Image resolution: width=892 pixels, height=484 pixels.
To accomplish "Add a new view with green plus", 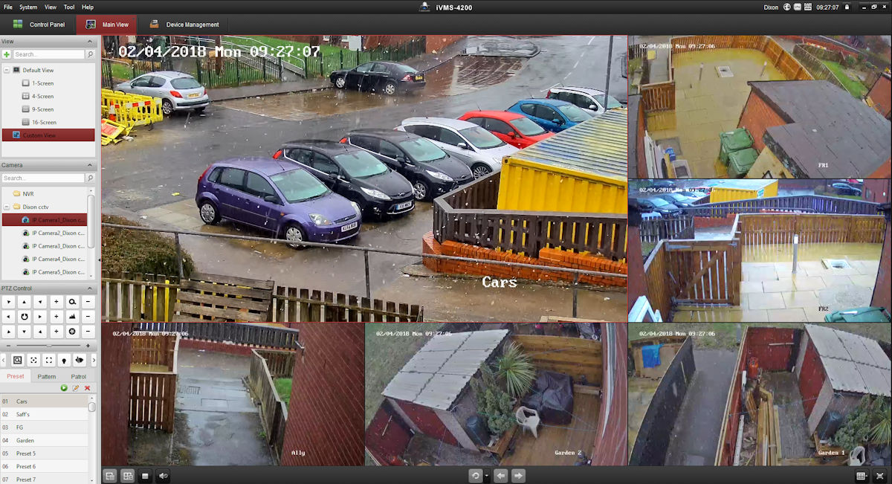I will point(7,54).
